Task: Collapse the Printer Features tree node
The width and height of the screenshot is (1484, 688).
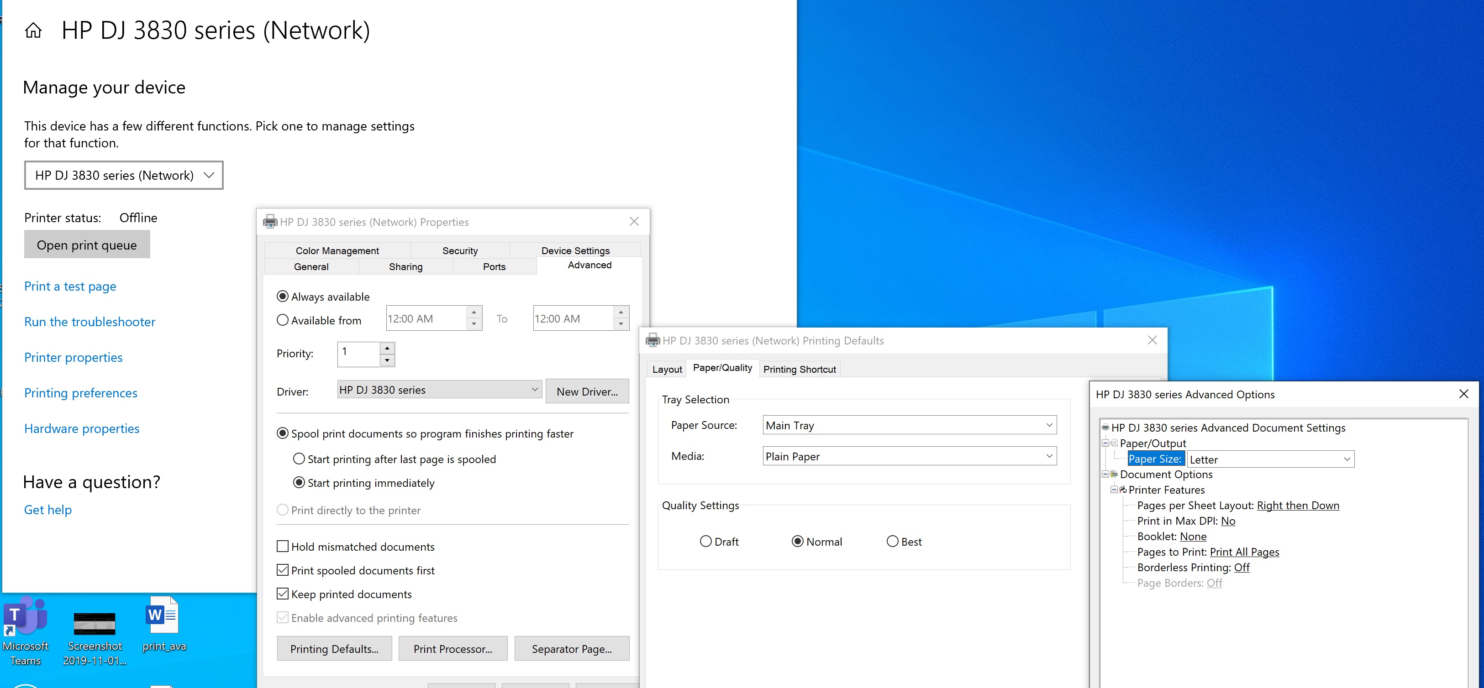Action: (x=1114, y=490)
